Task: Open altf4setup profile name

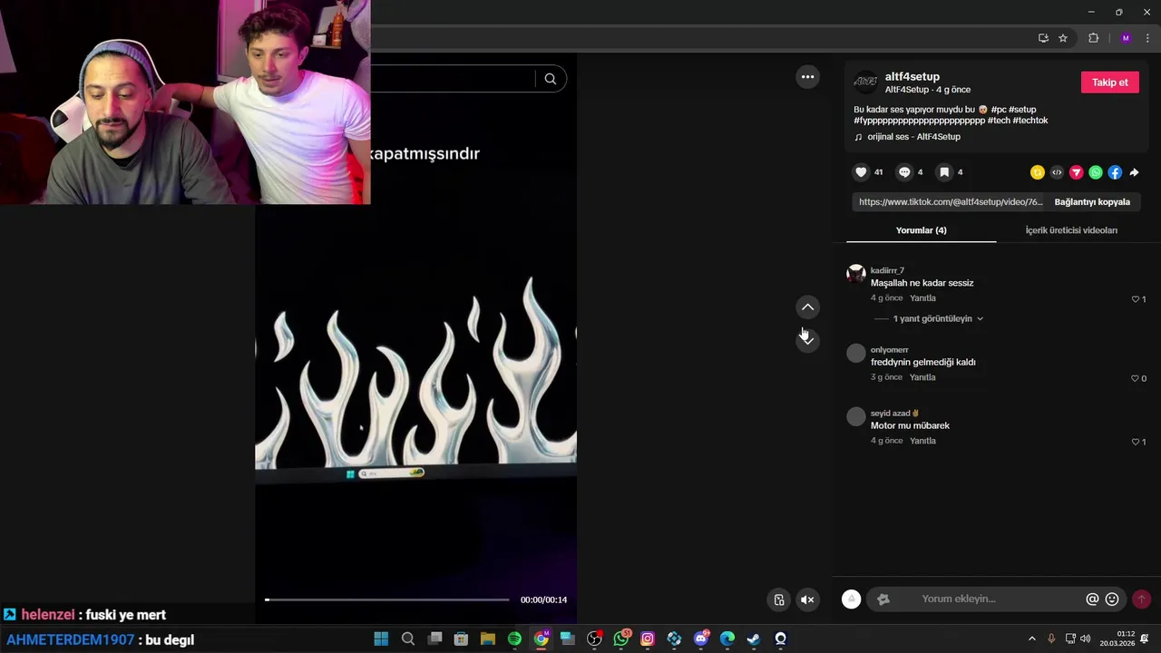Action: point(912,77)
